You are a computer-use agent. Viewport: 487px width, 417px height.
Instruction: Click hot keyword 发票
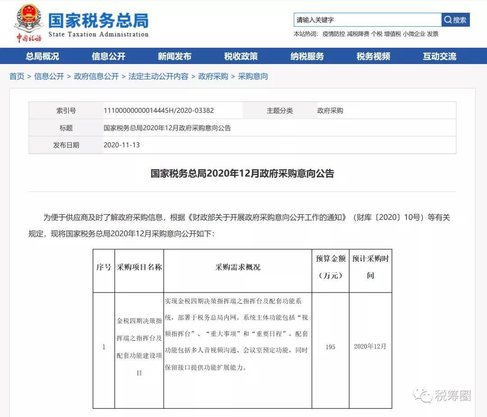pos(432,34)
